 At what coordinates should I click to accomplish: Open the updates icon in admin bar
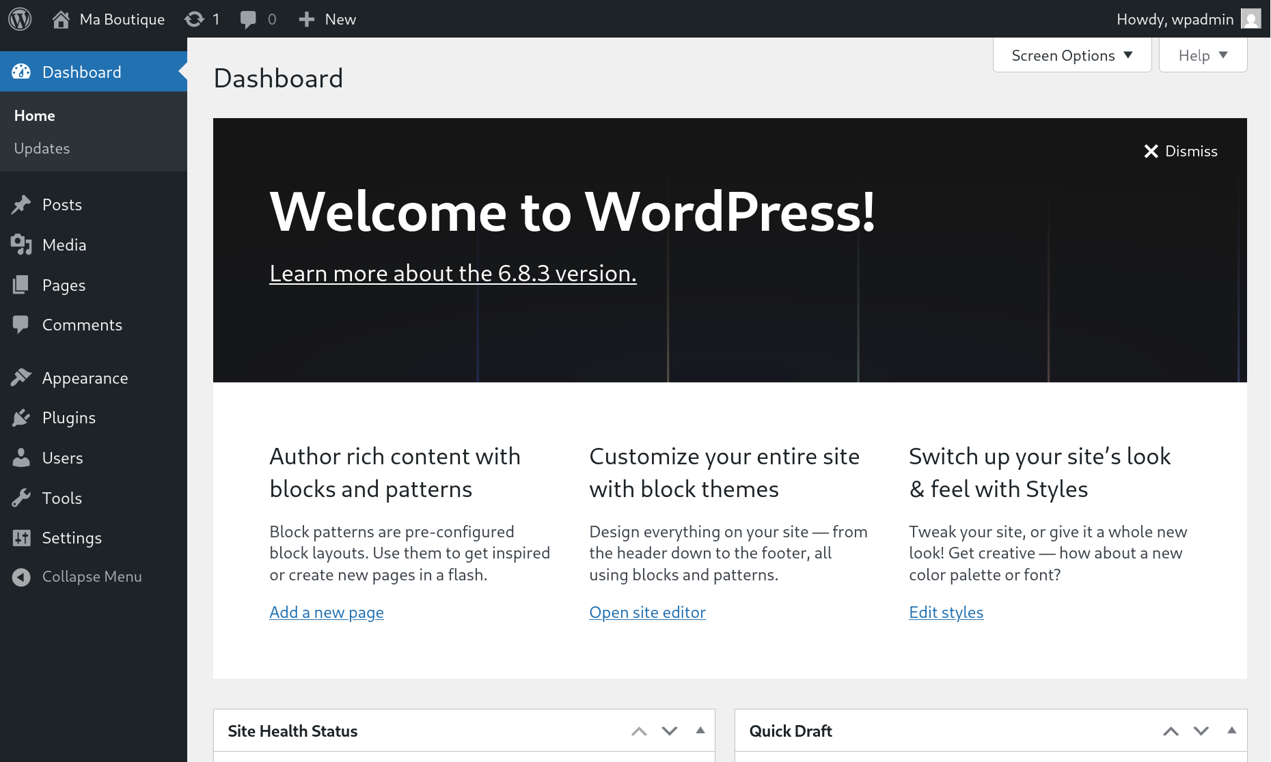click(195, 19)
